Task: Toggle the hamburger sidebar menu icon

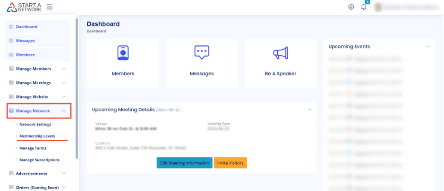Action: [50, 7]
